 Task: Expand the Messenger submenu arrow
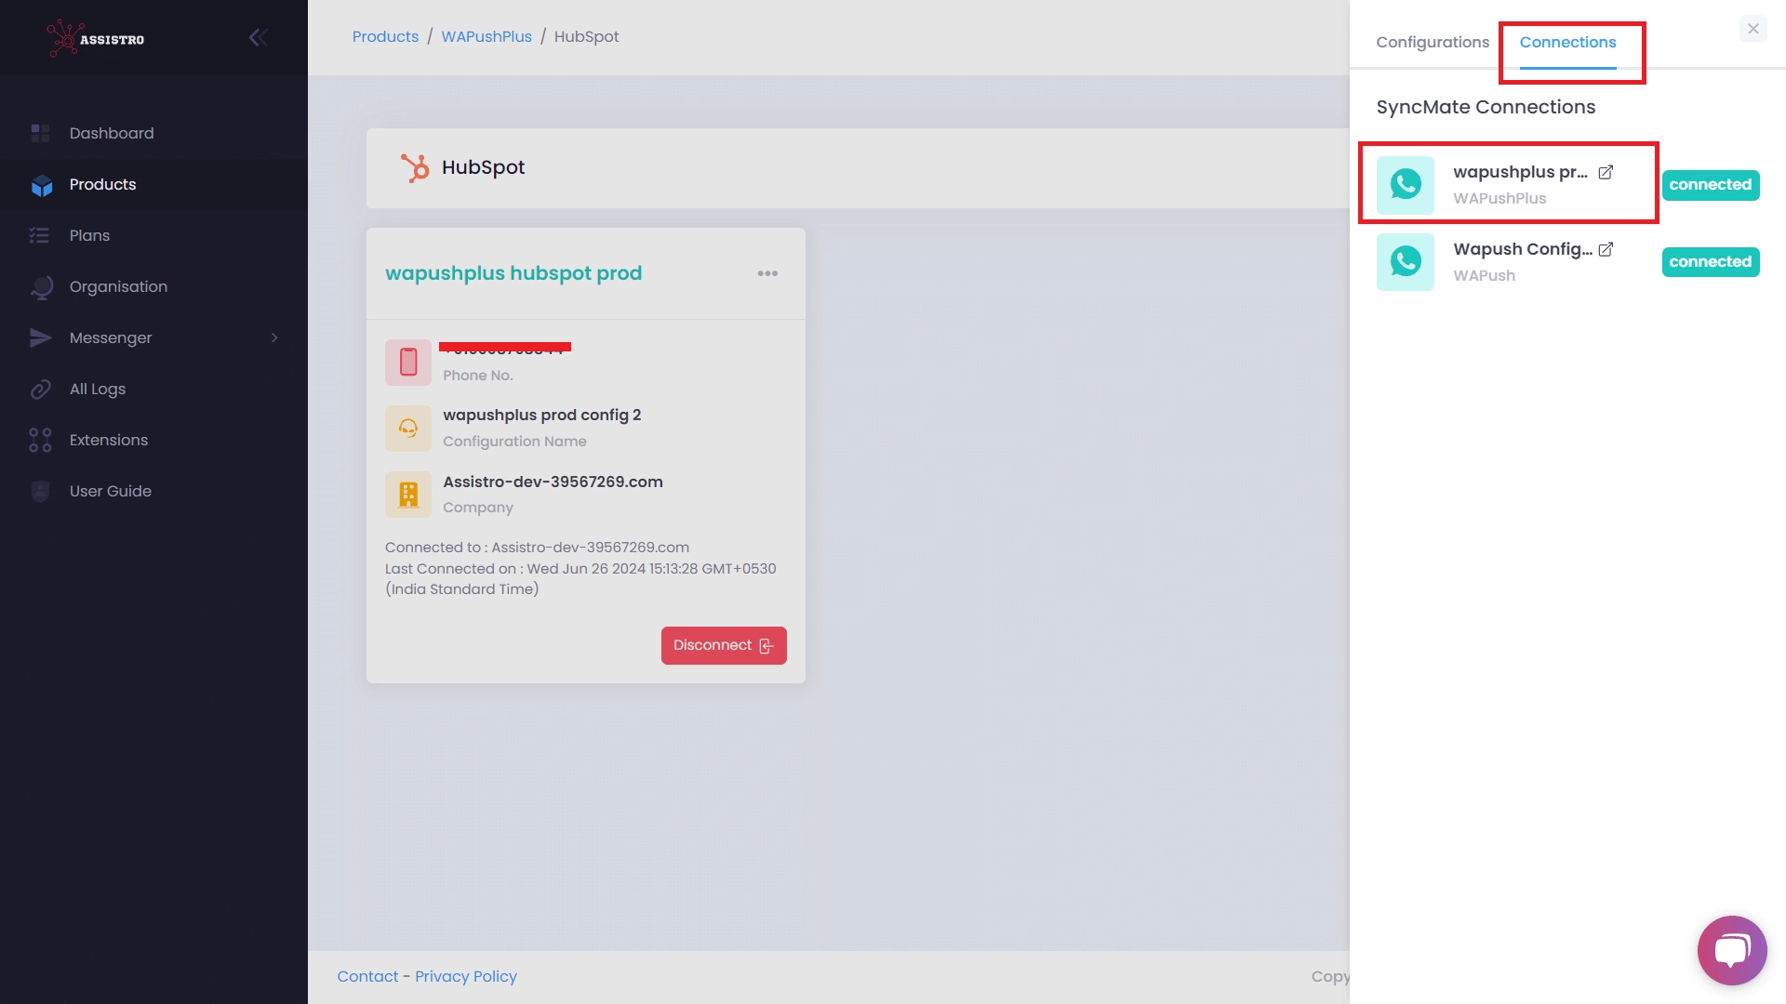(274, 337)
